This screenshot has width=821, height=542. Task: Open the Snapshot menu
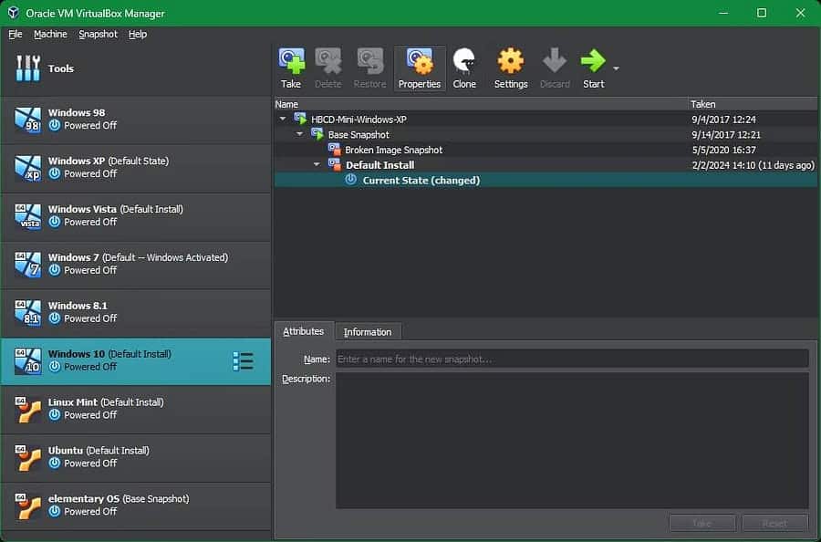click(98, 34)
